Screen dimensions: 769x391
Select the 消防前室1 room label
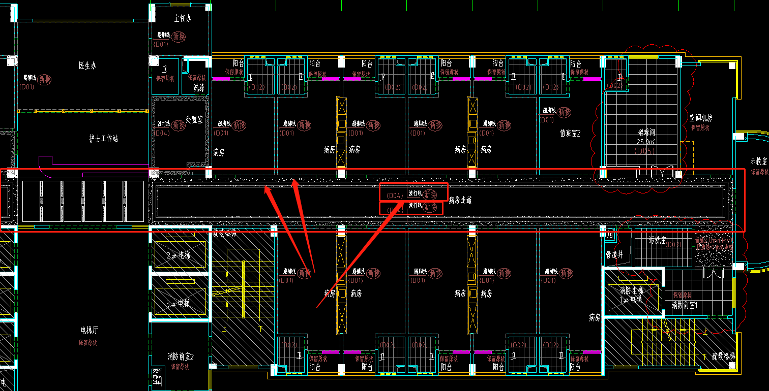coord(684,305)
